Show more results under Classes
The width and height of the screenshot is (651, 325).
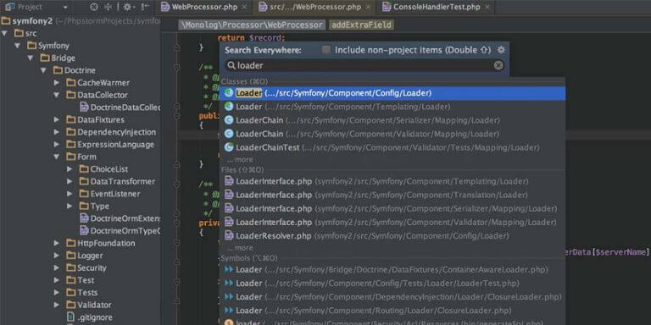pos(240,160)
